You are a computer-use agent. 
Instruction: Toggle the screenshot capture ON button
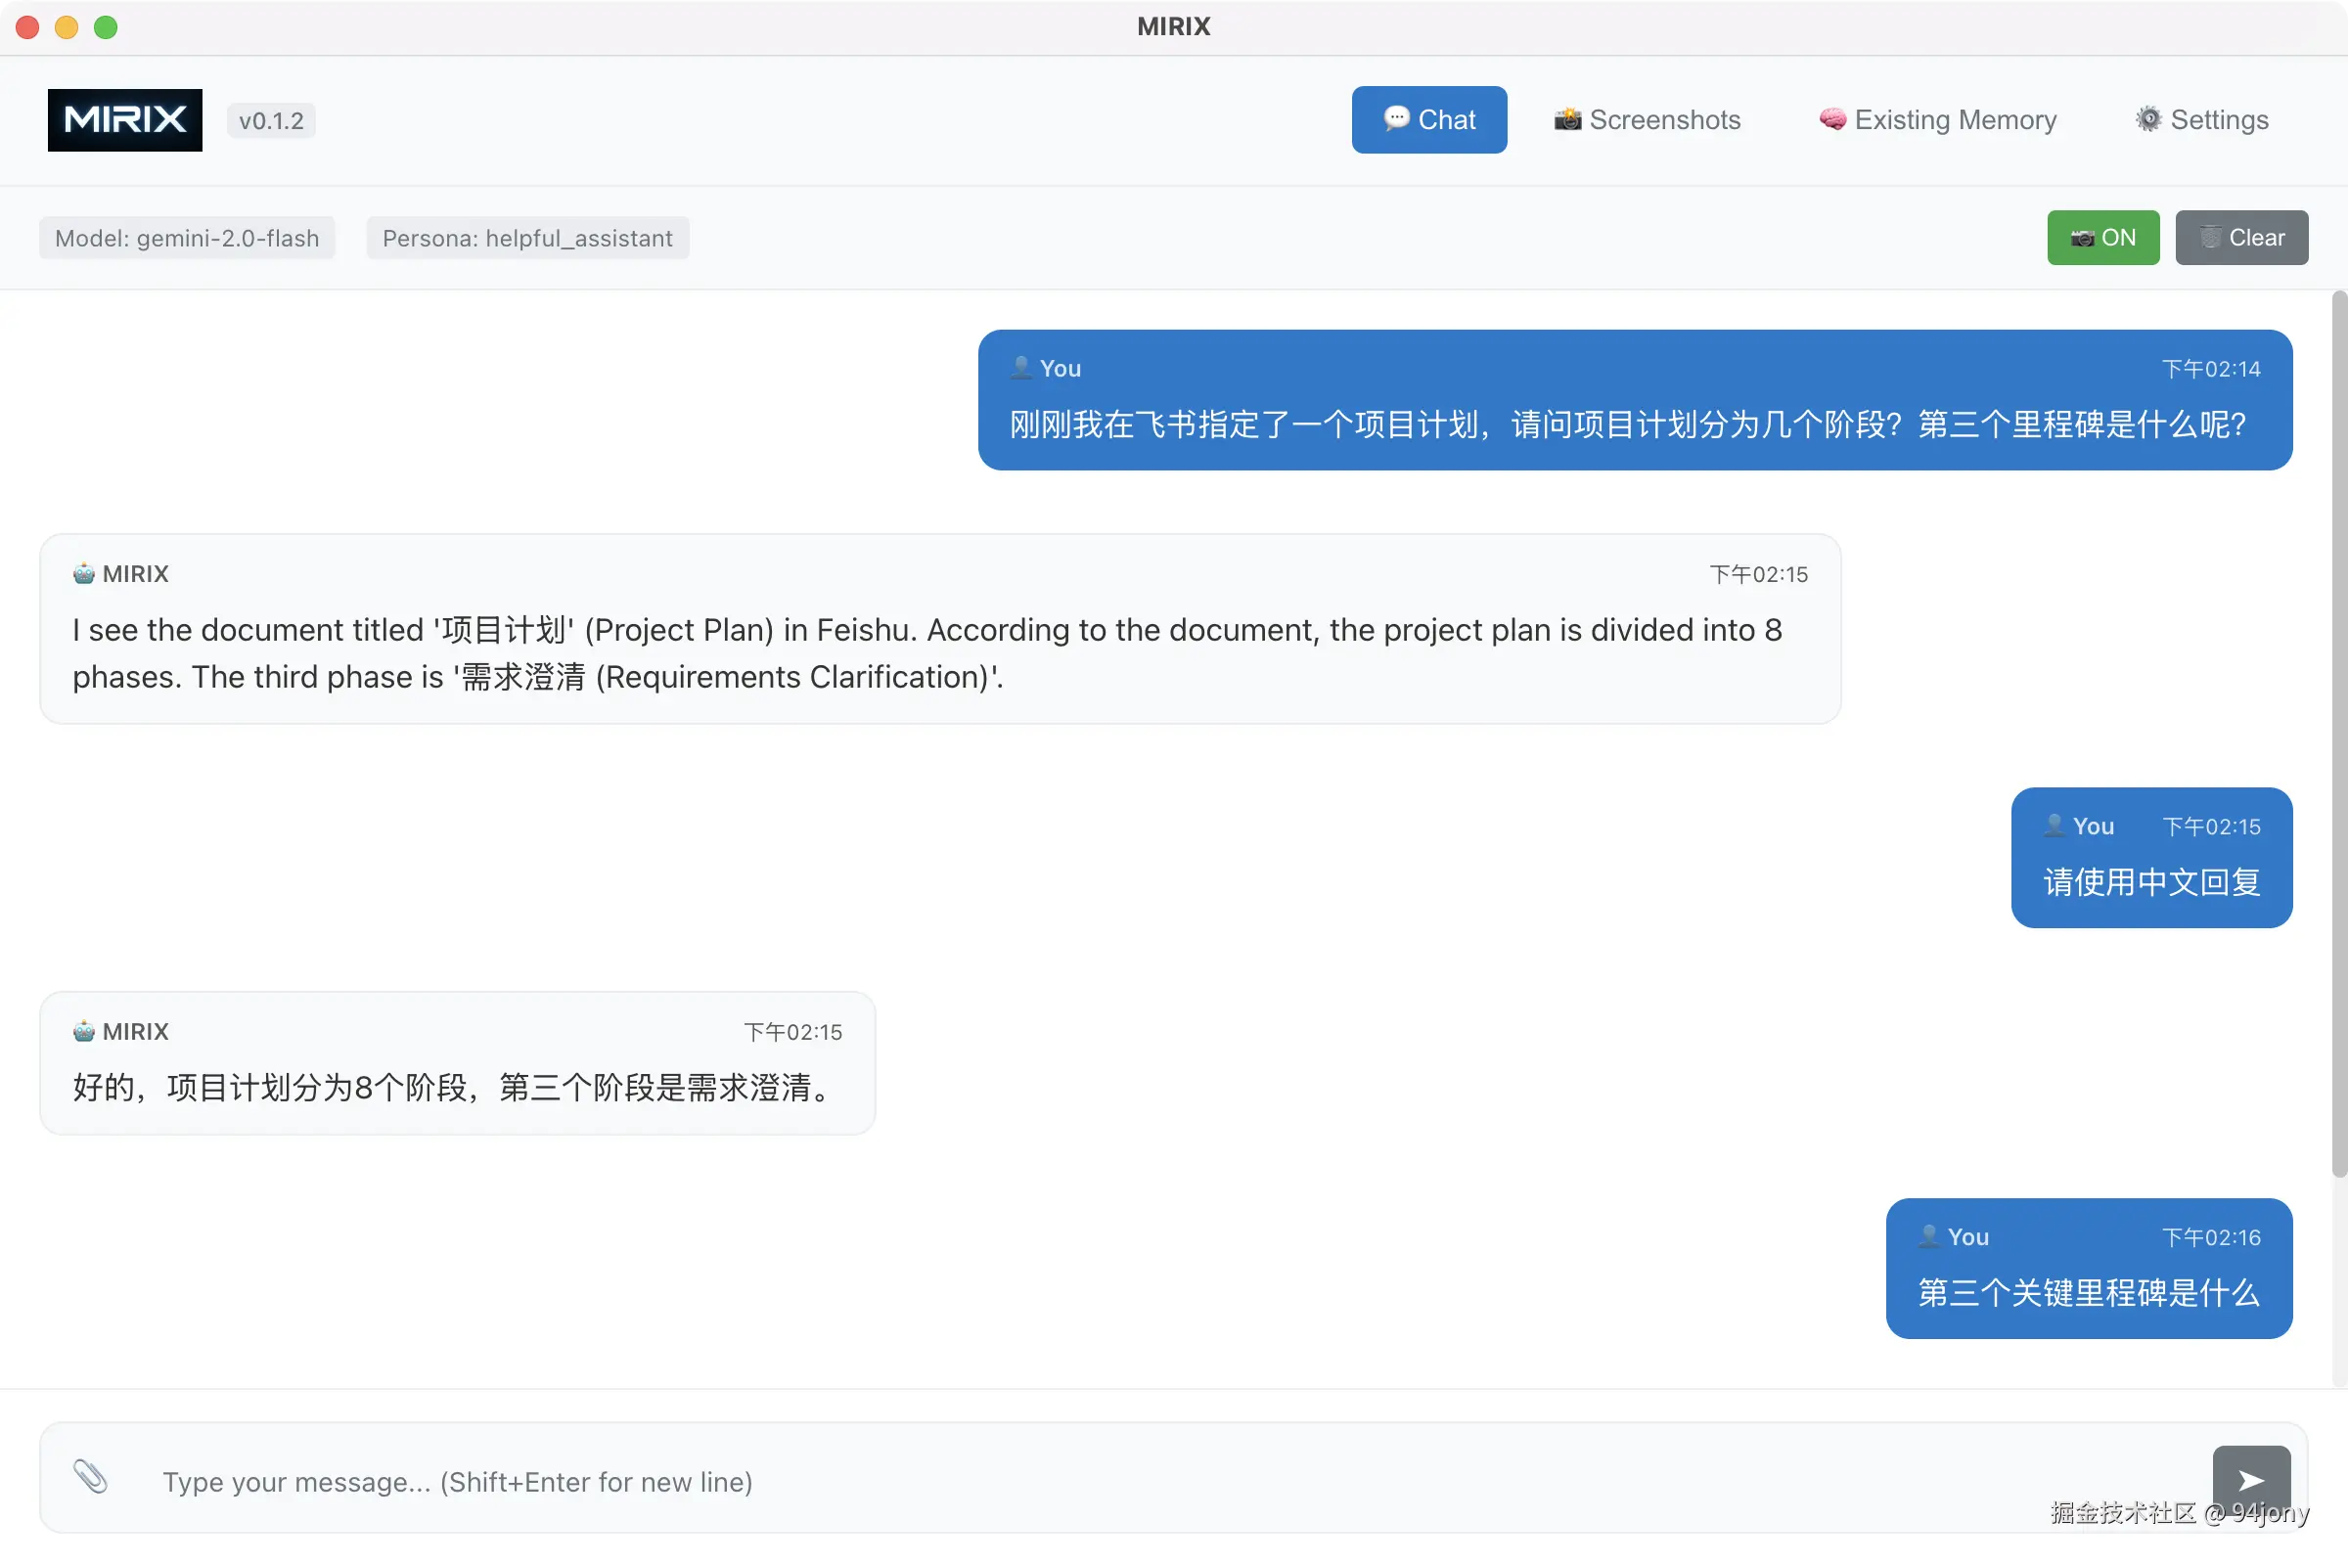coord(2102,238)
